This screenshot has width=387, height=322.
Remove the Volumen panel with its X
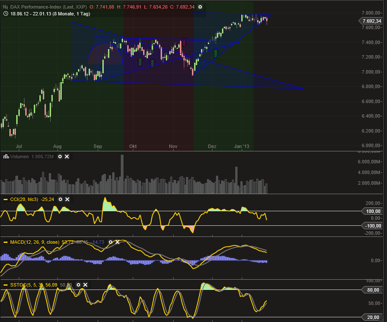[x=67, y=157]
